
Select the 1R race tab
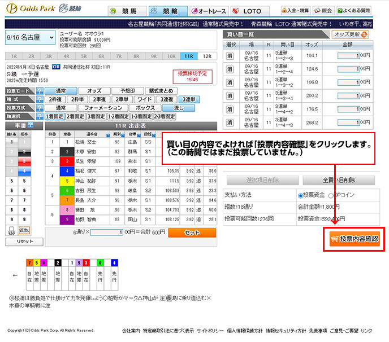(14, 56)
